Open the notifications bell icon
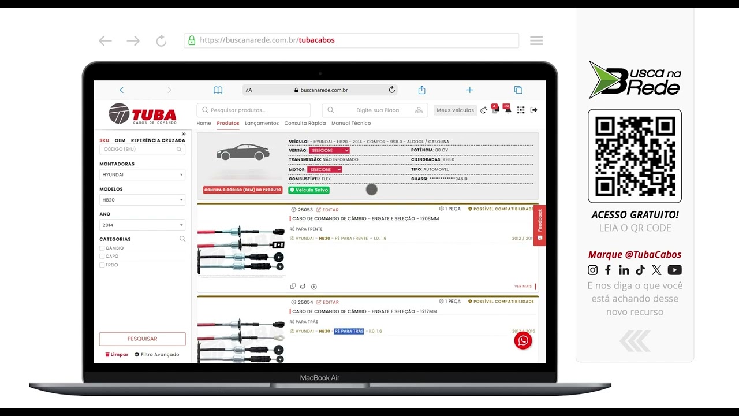Image resolution: width=739 pixels, height=416 pixels. [507, 109]
